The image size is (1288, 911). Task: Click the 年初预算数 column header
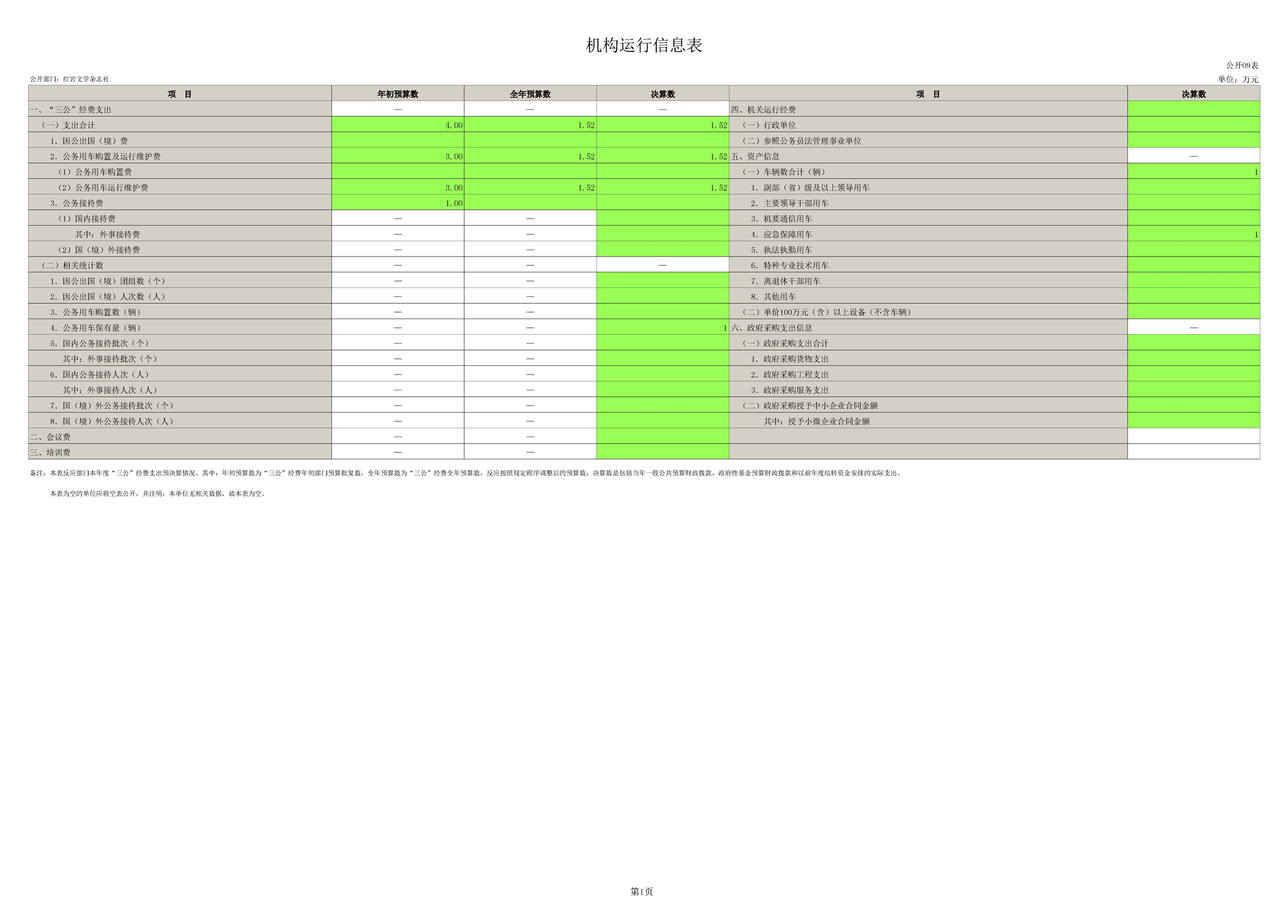click(x=397, y=94)
